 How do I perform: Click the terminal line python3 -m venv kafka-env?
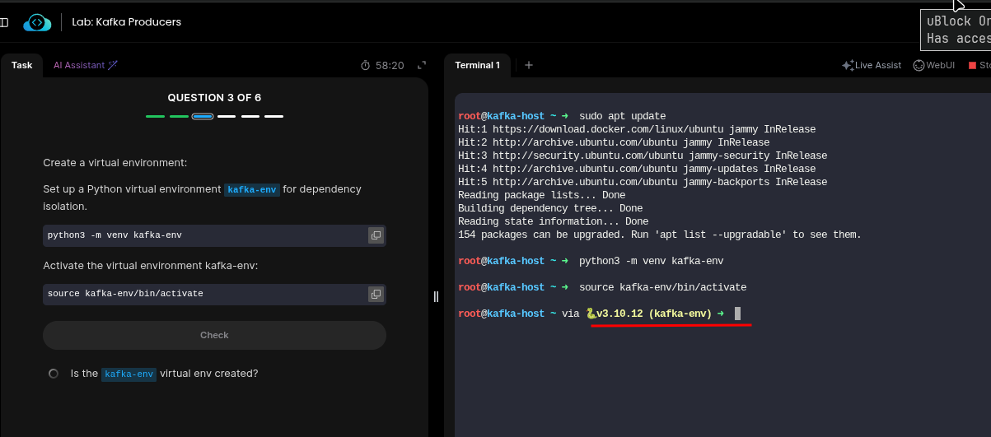(x=652, y=261)
